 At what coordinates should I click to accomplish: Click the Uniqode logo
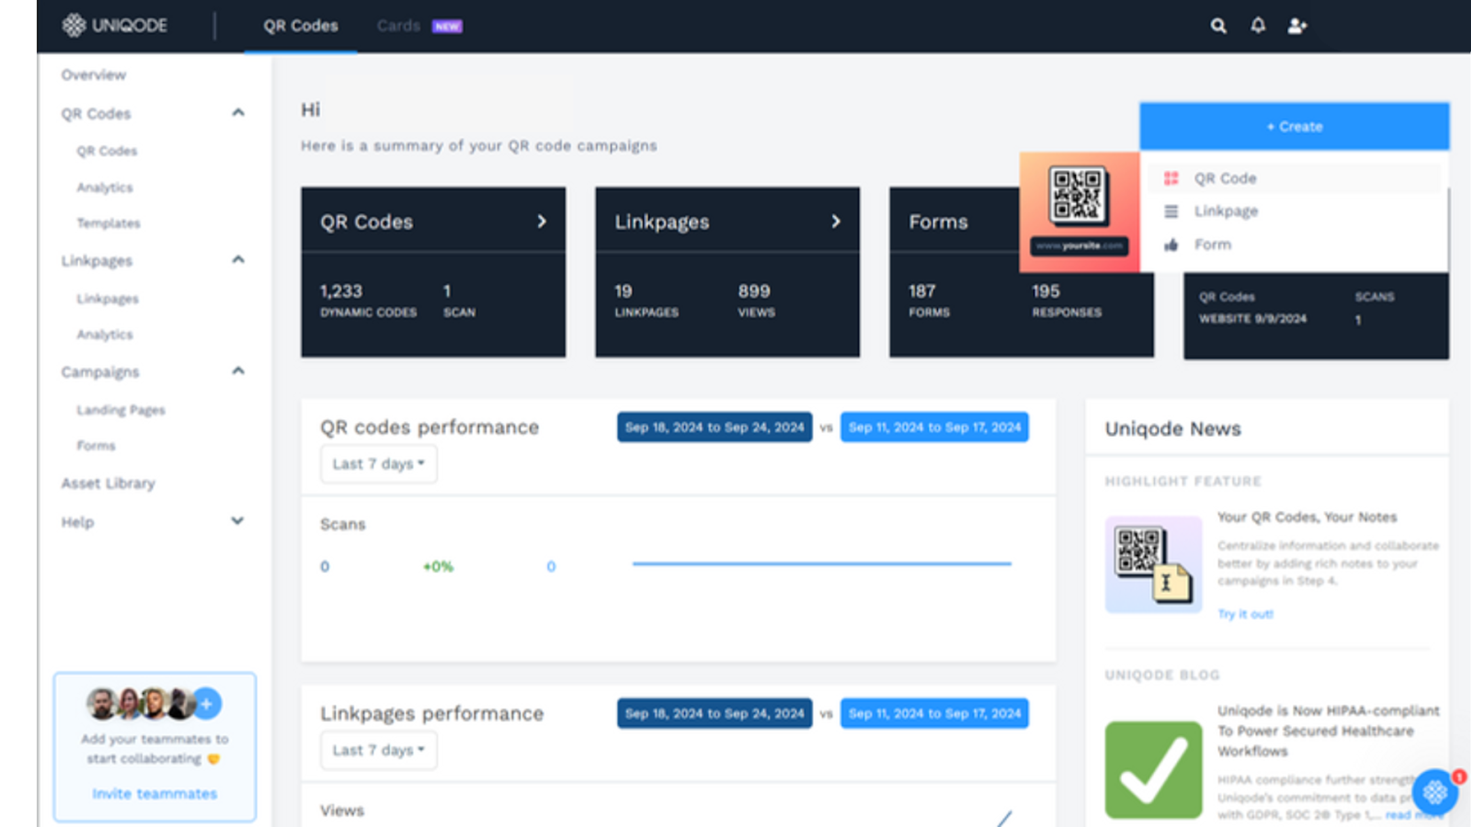click(x=114, y=26)
